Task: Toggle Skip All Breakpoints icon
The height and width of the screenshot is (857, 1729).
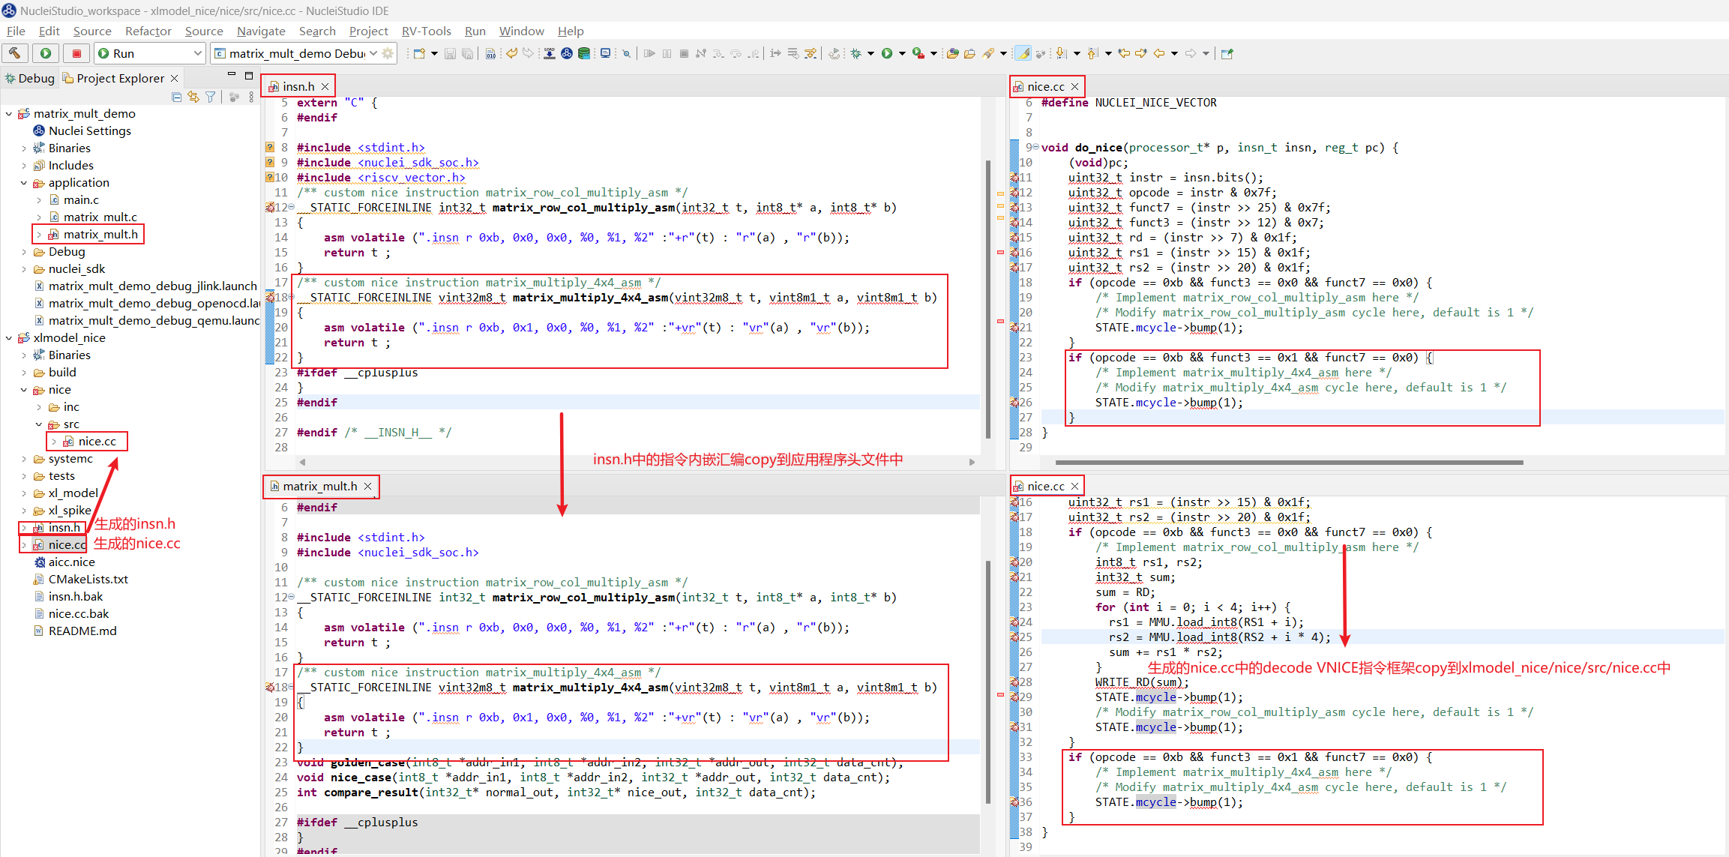Action: tap(626, 53)
